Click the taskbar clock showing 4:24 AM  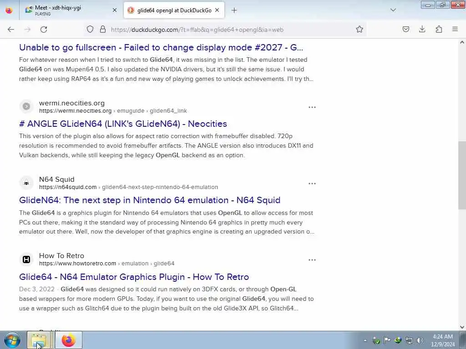click(443, 340)
